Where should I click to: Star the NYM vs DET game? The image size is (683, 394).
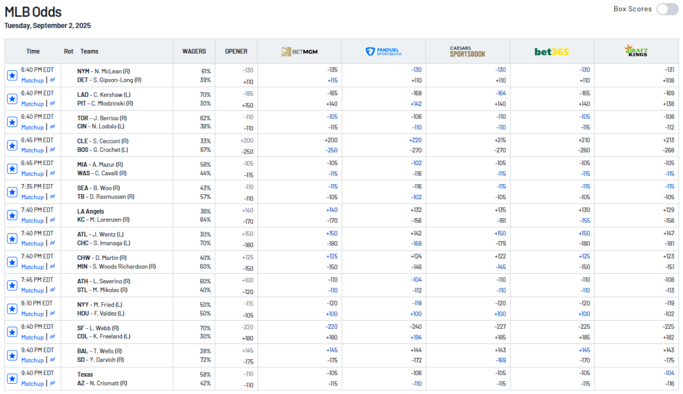tap(12, 76)
